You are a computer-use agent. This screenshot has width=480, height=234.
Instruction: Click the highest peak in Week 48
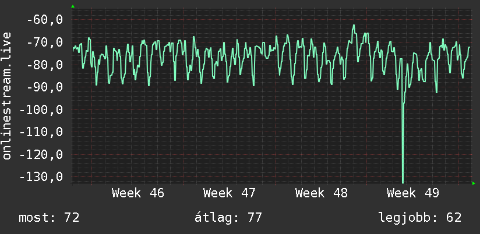click(x=354, y=26)
